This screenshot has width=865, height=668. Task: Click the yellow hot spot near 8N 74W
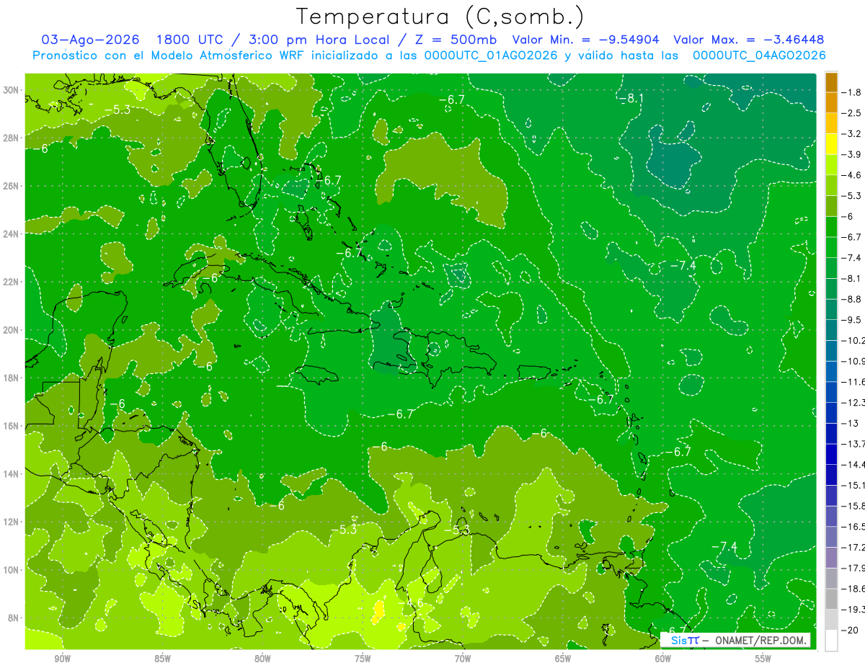pyautogui.click(x=377, y=612)
